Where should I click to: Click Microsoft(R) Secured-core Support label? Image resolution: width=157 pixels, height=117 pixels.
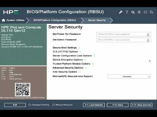pos(73,76)
